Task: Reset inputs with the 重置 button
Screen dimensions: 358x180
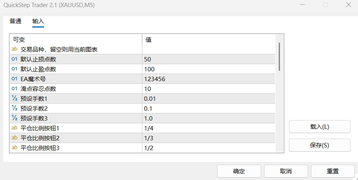Action: tap(333, 171)
